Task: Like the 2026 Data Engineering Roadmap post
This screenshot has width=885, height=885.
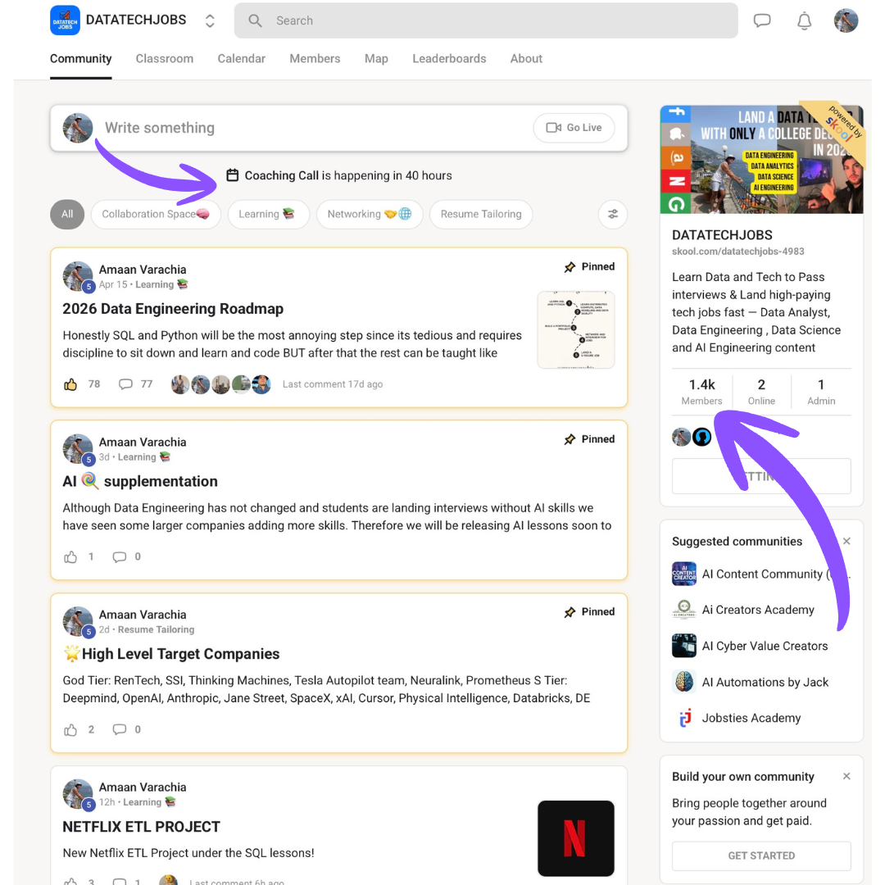Action: pos(70,384)
